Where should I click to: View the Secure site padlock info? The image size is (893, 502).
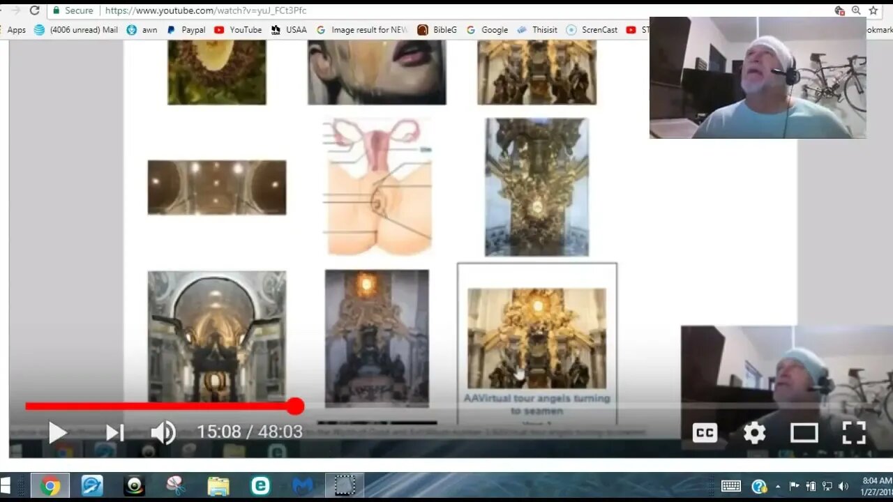tap(73, 10)
